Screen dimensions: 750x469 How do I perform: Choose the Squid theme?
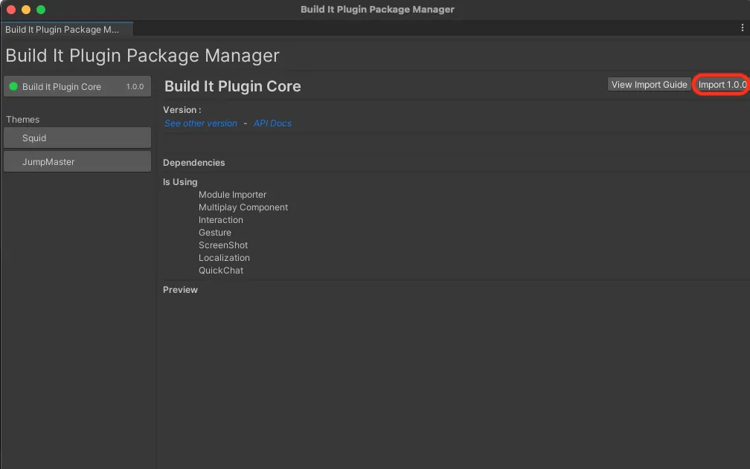(x=77, y=138)
